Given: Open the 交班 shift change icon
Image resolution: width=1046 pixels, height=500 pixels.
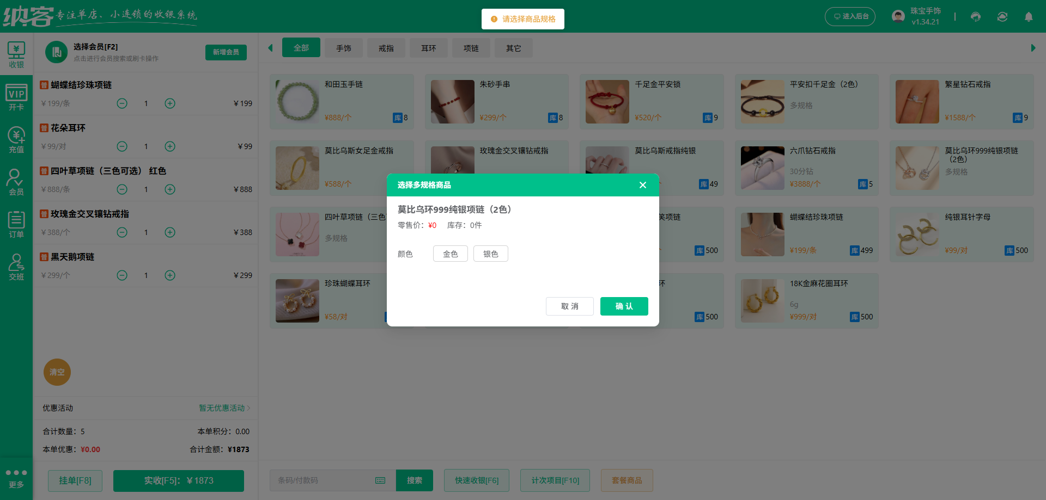Looking at the screenshot, I should [x=16, y=266].
